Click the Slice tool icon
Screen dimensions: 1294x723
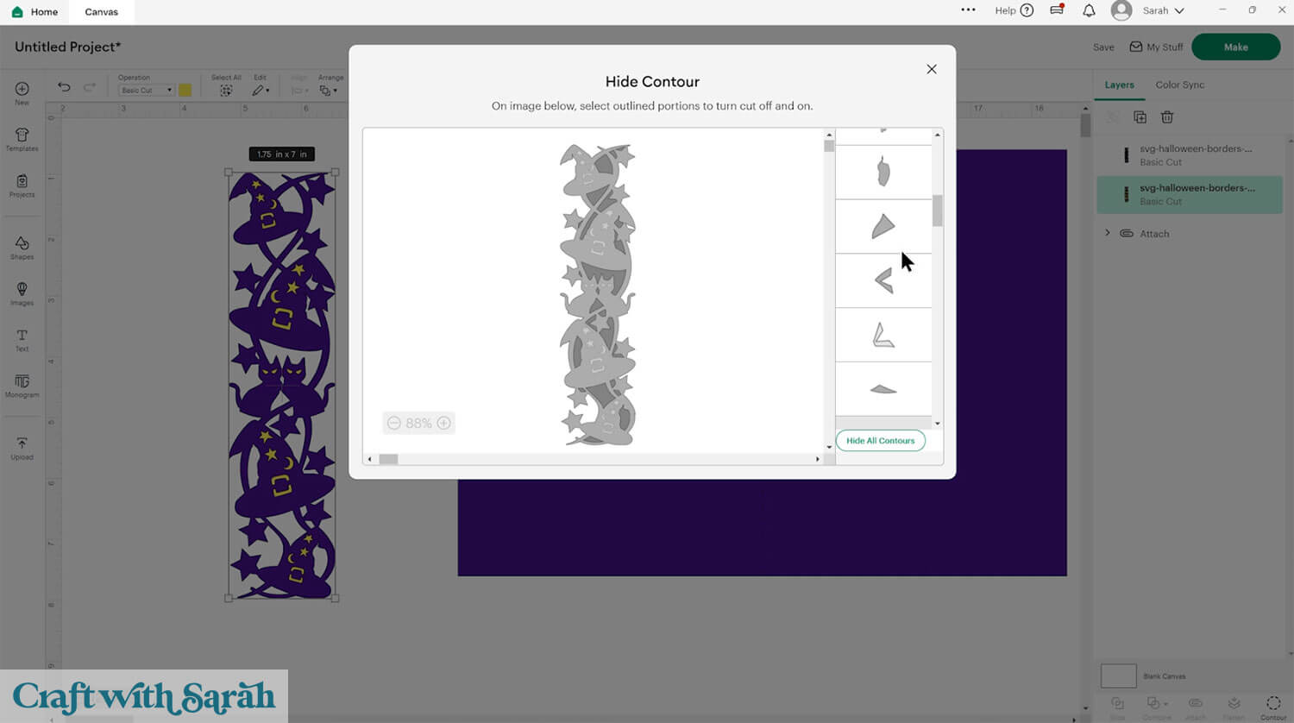point(1117,706)
